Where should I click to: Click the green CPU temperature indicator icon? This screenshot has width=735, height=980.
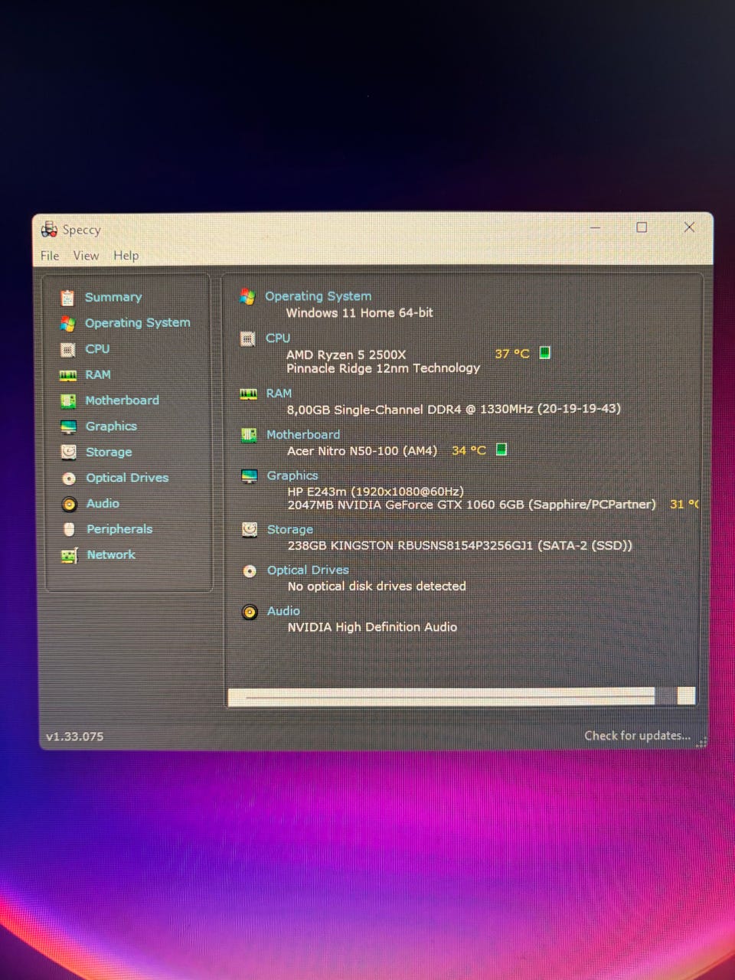[545, 353]
